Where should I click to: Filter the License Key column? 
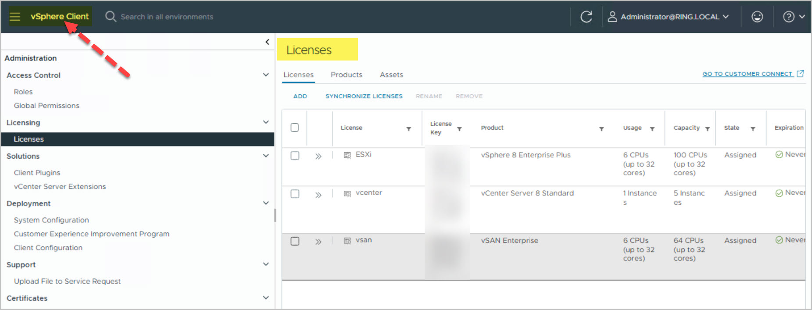(459, 129)
